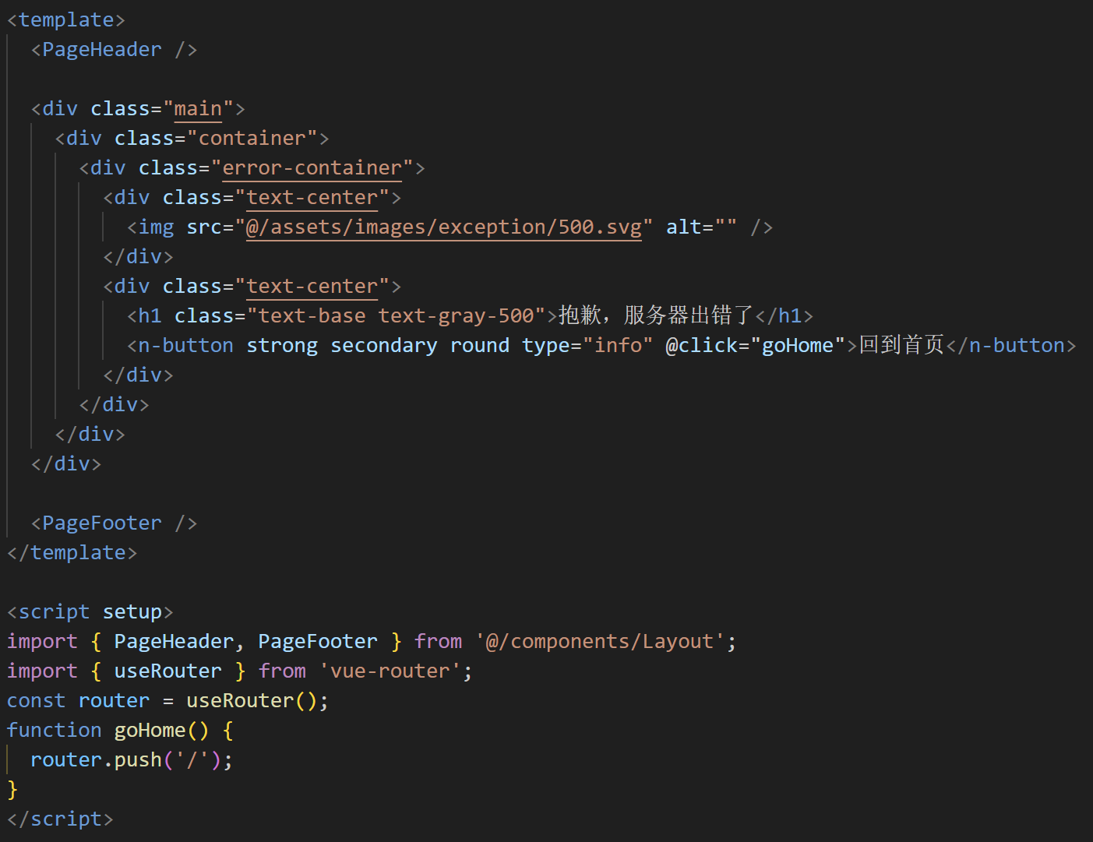Click the 'vue-router' import string
Screen dimensions: 1093x842
pos(390,671)
